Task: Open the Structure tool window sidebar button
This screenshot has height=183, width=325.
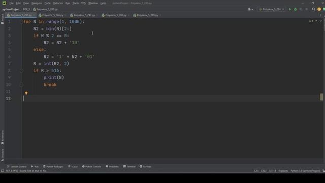Action: [2, 155]
